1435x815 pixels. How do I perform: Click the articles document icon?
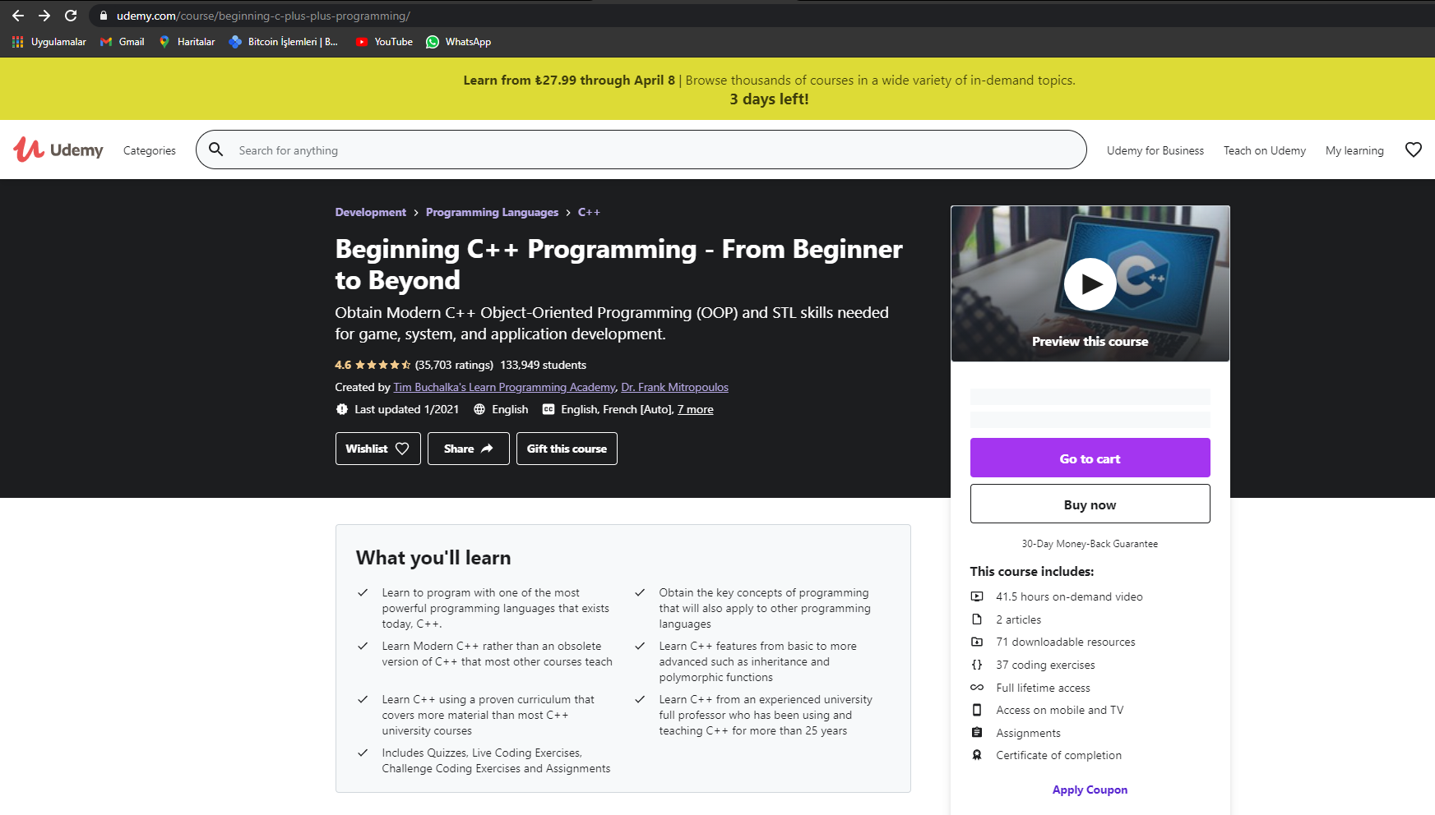tap(977, 619)
